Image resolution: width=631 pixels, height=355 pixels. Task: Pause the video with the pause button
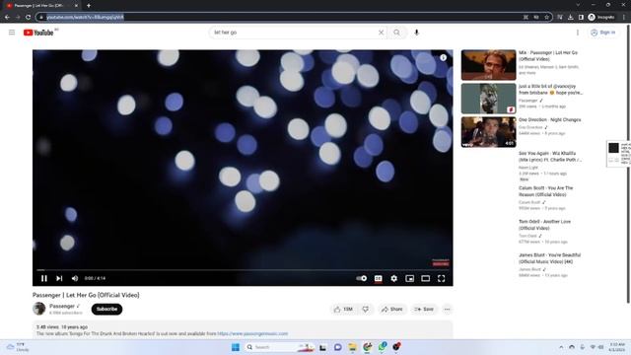coord(43,278)
